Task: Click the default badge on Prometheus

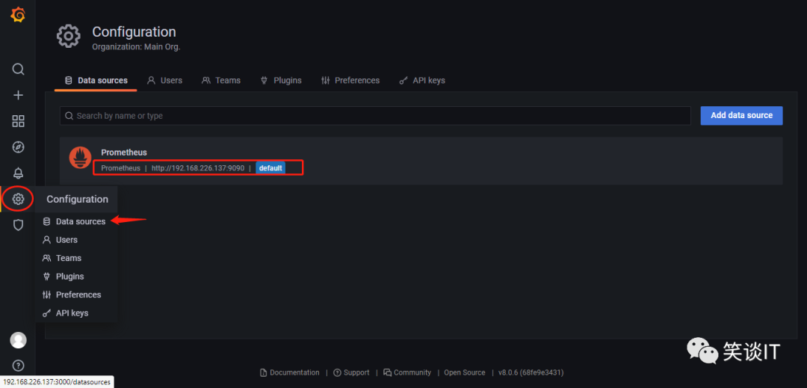Action: pos(270,168)
